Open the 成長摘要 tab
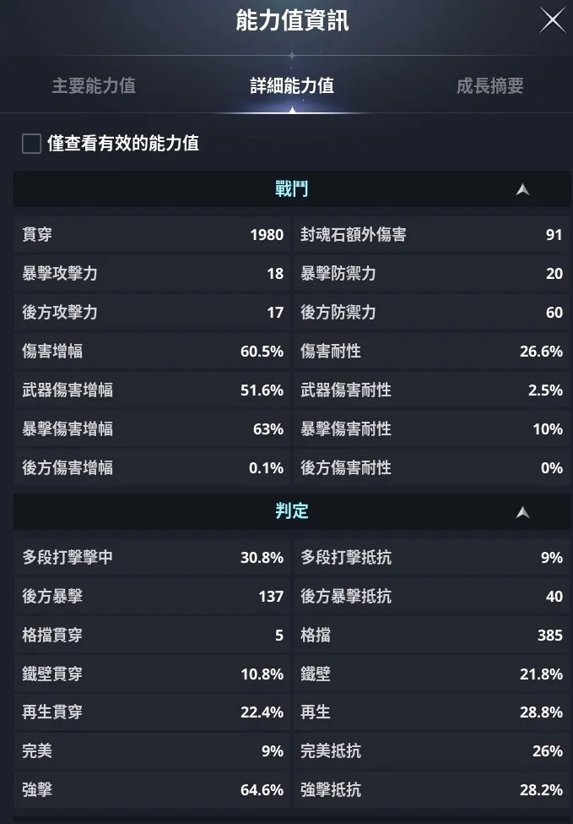The image size is (573, 824). [x=490, y=86]
